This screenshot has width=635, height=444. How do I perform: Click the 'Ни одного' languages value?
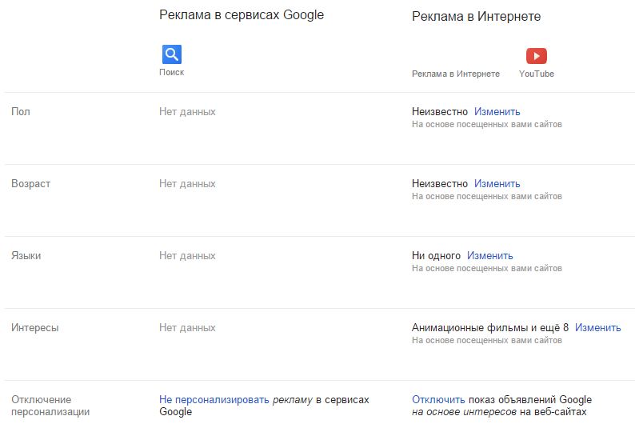436,256
